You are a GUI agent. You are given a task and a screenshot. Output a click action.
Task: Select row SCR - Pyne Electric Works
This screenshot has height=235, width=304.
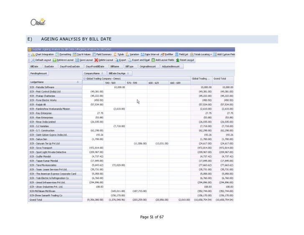click(x=55, y=100)
